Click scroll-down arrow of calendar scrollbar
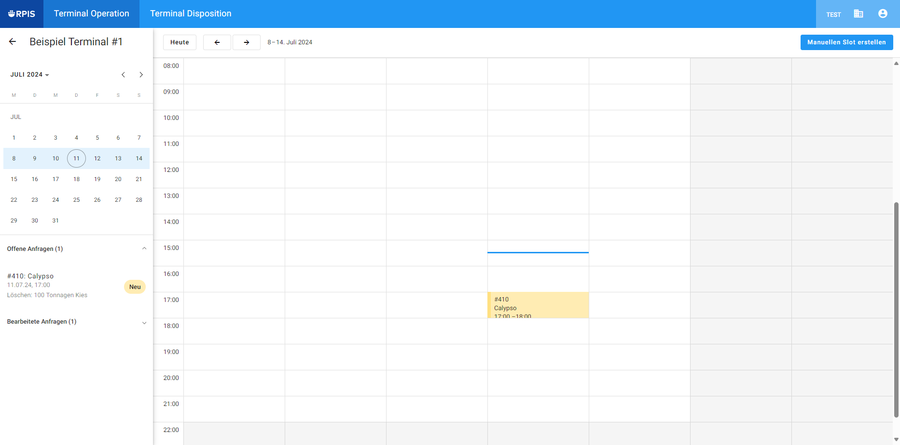900x445 pixels. [896, 439]
